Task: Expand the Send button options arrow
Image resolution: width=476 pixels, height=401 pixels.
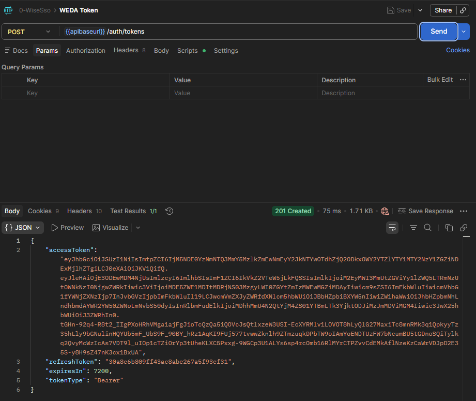Action: (x=464, y=32)
